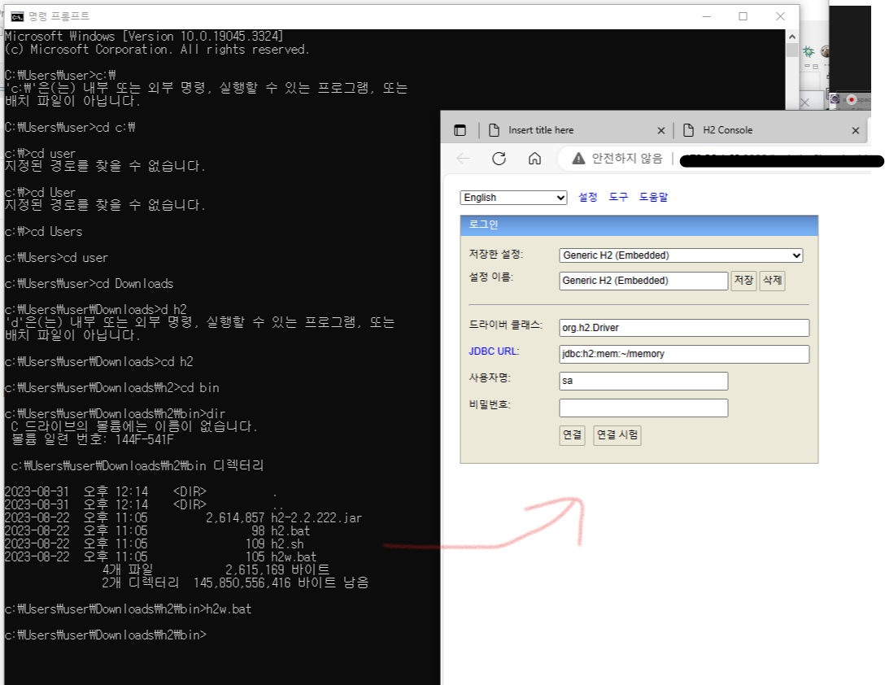Click the 'cd Users' command line

(x=43, y=232)
